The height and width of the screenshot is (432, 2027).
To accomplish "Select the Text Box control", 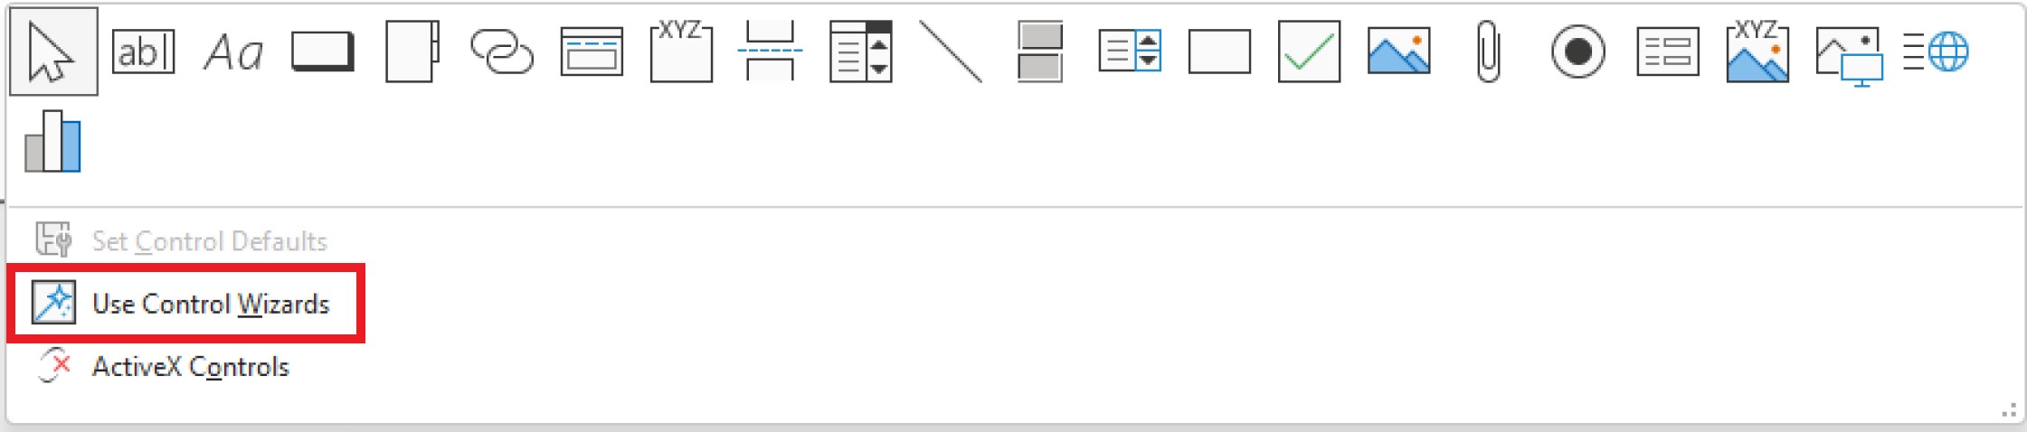I will click(143, 52).
